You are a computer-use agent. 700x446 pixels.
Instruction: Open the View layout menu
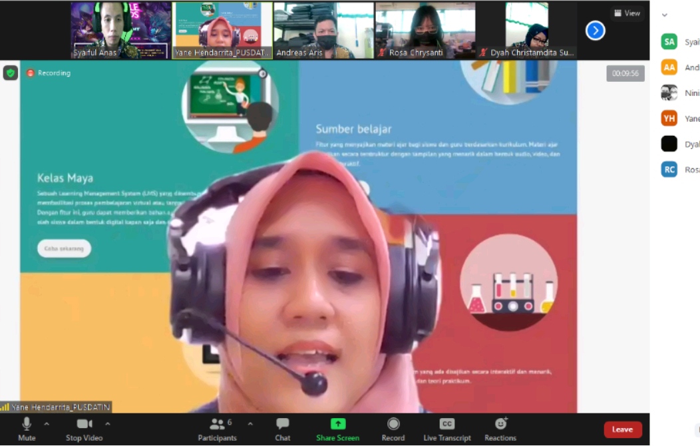[627, 13]
